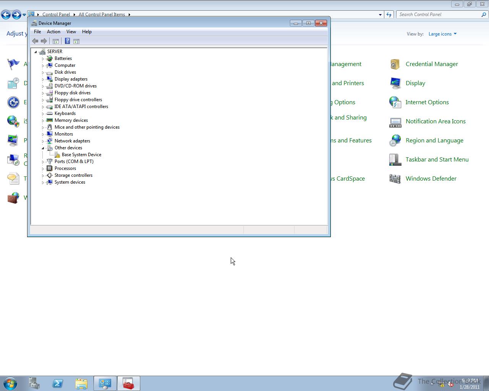This screenshot has width=489, height=391.
Task: Click the red toolbox taskbar icon
Action: 128,383
